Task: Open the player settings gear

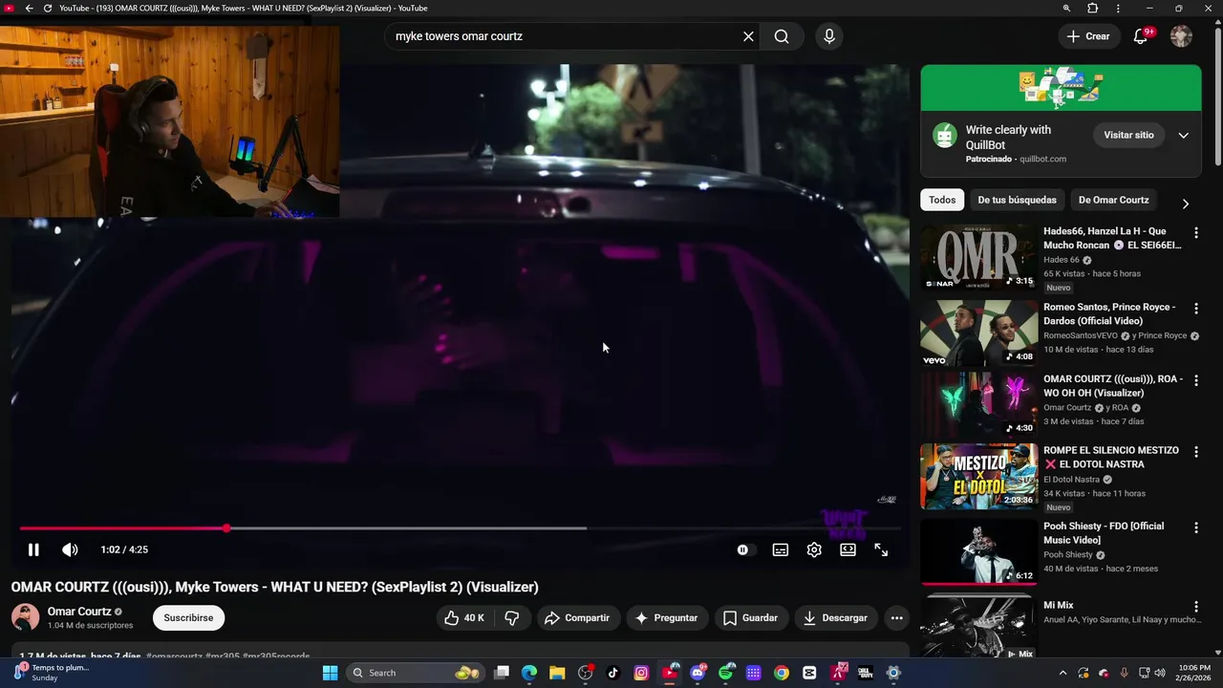Action: tap(814, 549)
